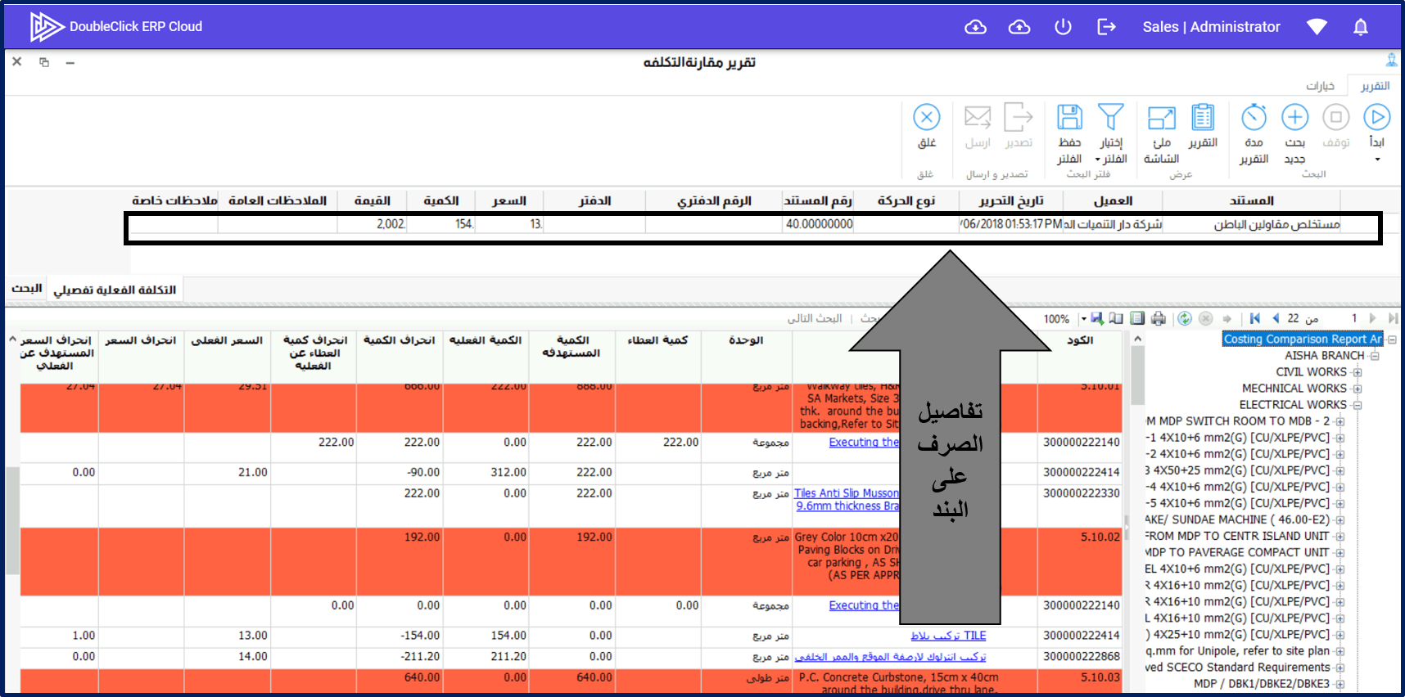Click the ارسل envelope icon
This screenshot has width=1405, height=697.
[978, 117]
